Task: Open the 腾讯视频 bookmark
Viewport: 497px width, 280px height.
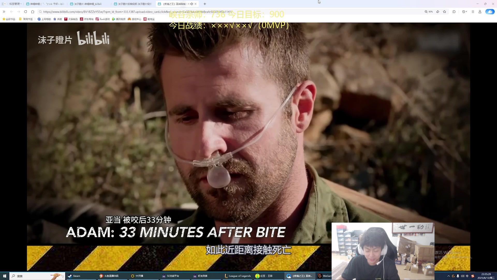Action: coord(119,19)
